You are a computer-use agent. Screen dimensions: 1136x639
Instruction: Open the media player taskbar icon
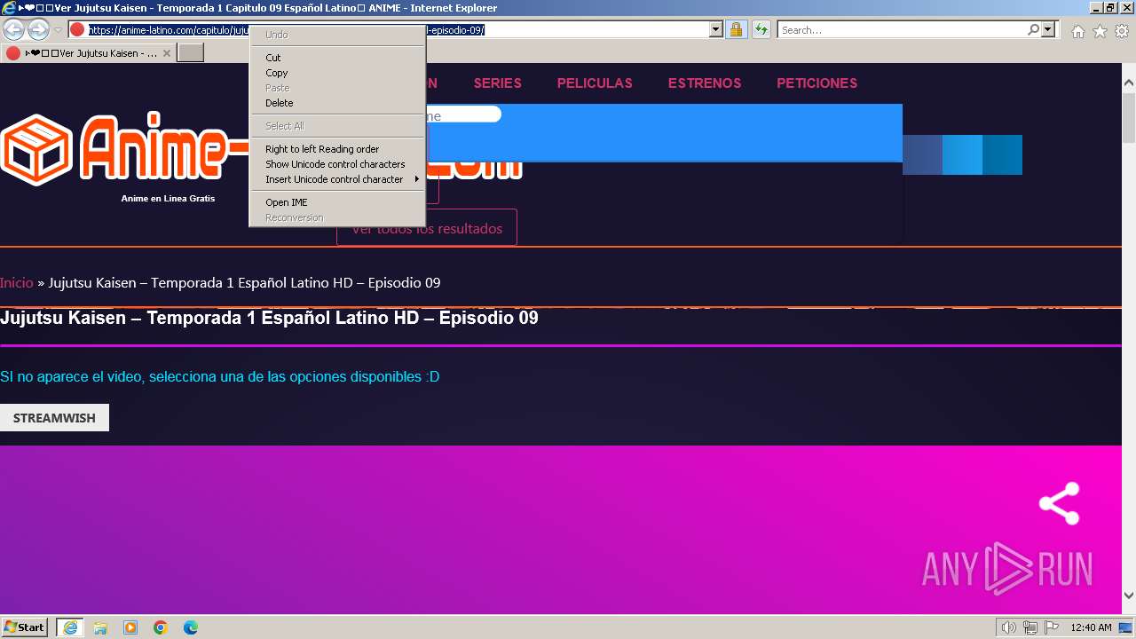(130, 627)
